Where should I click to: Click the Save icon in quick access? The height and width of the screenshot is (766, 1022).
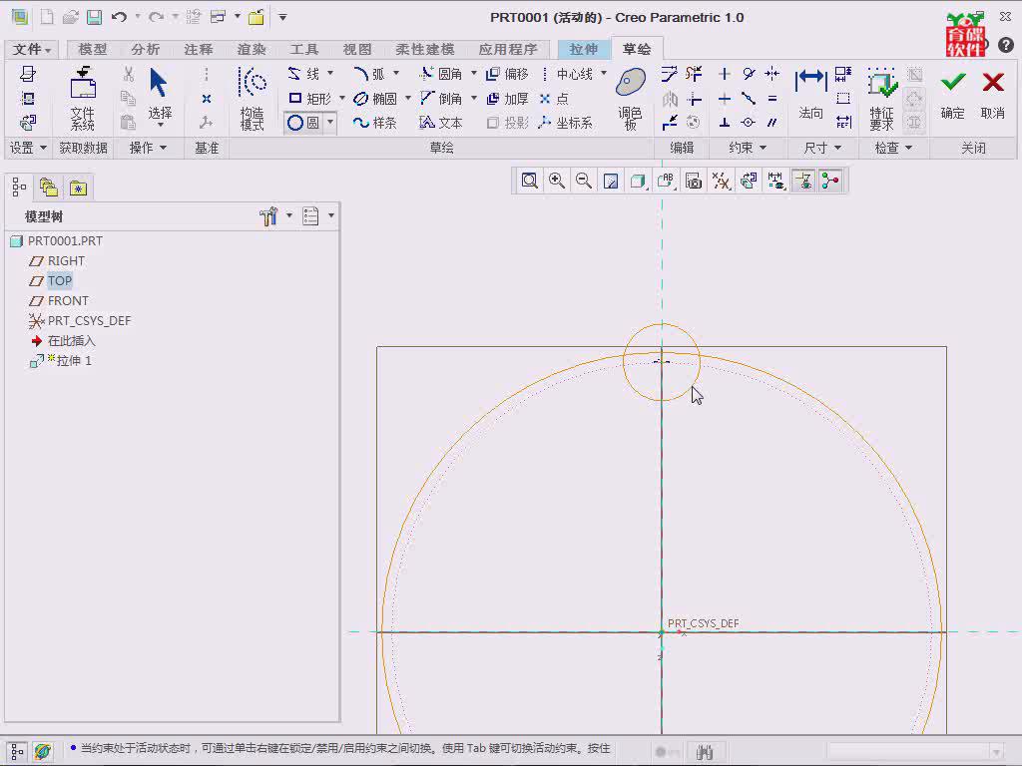[95, 17]
